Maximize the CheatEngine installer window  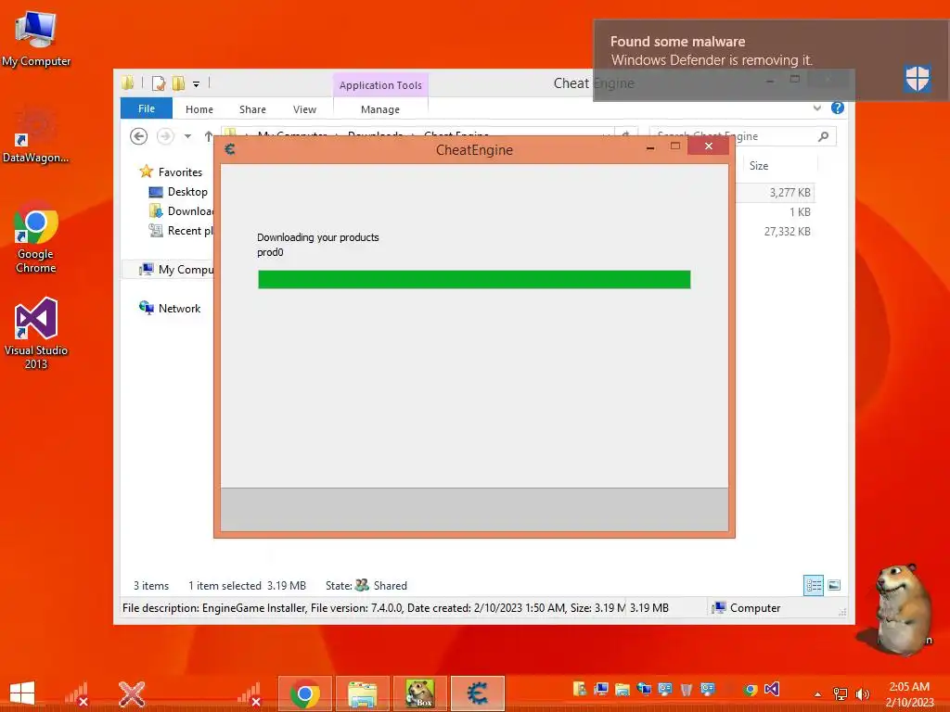pos(675,146)
